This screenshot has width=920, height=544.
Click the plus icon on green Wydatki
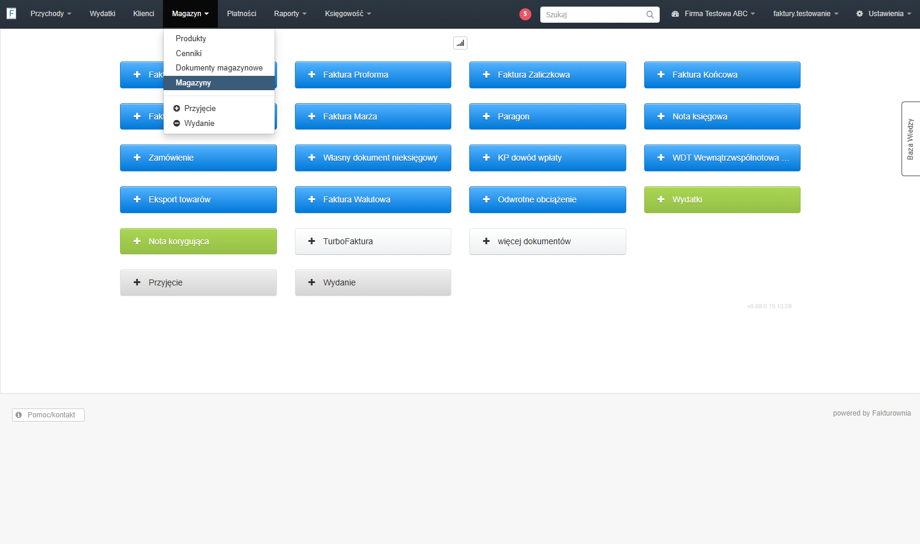coord(661,199)
